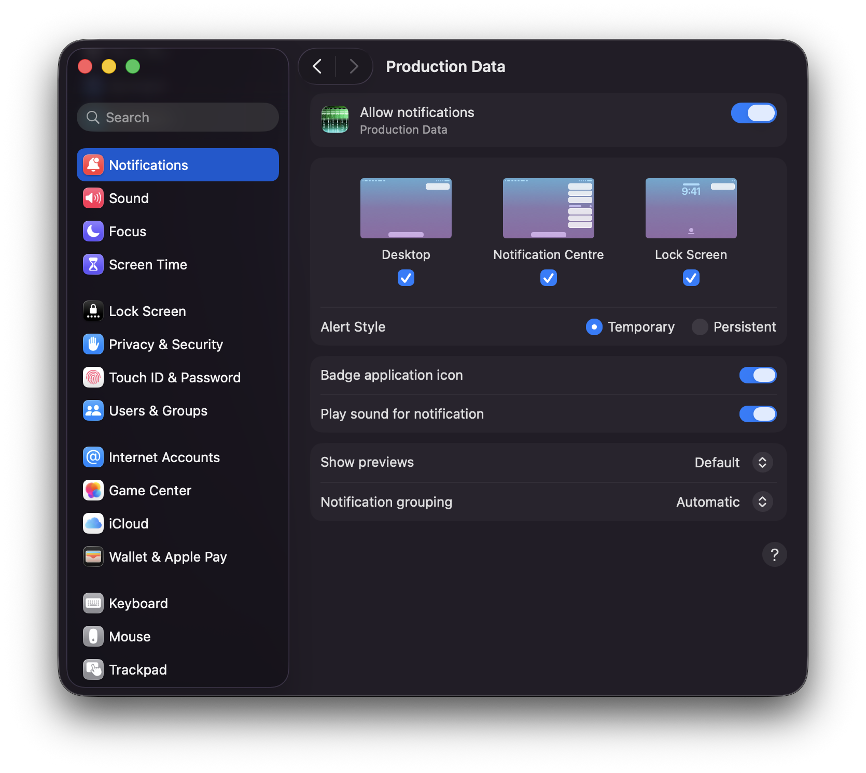This screenshot has width=866, height=773.
Task: Click the Notification grouping label
Action: pos(386,502)
